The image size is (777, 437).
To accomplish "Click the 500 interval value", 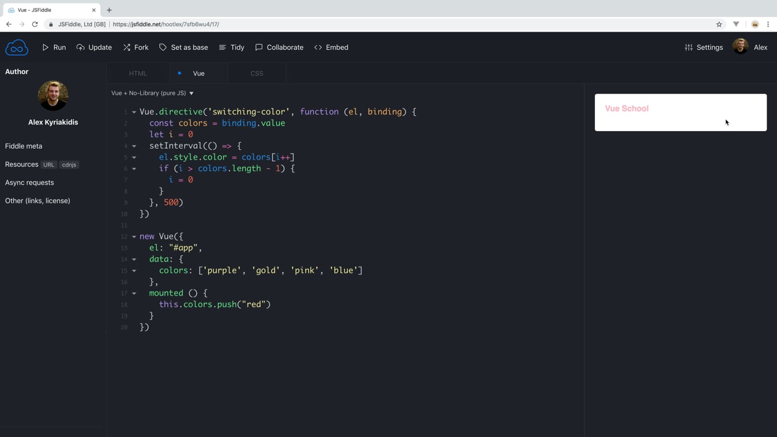I will (171, 202).
